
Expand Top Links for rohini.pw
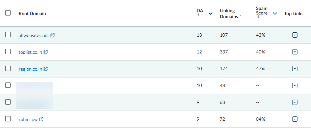[295, 119]
